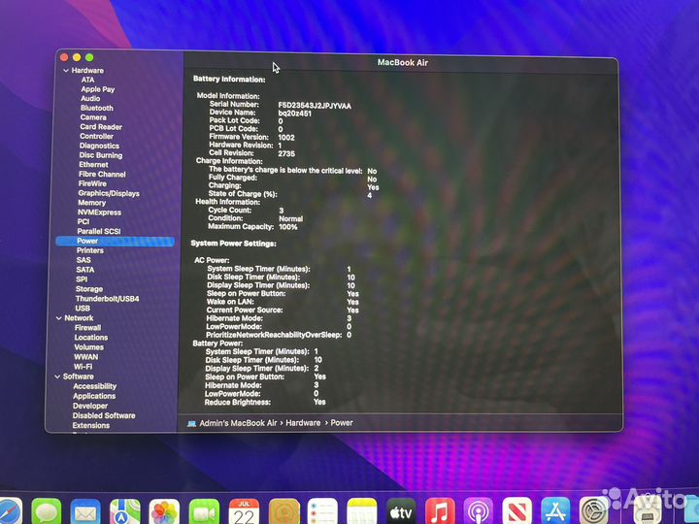The width and height of the screenshot is (699, 524).
Task: Show the Camera hardware info
Action: pos(93,117)
